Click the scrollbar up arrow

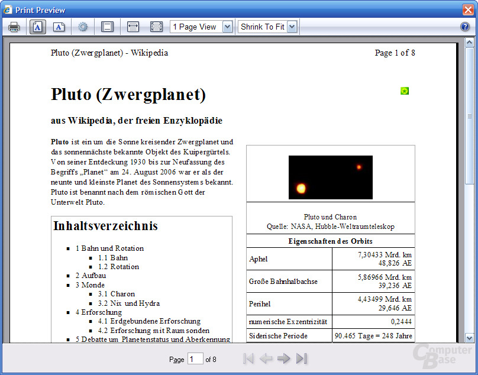pyautogui.click(x=469, y=43)
